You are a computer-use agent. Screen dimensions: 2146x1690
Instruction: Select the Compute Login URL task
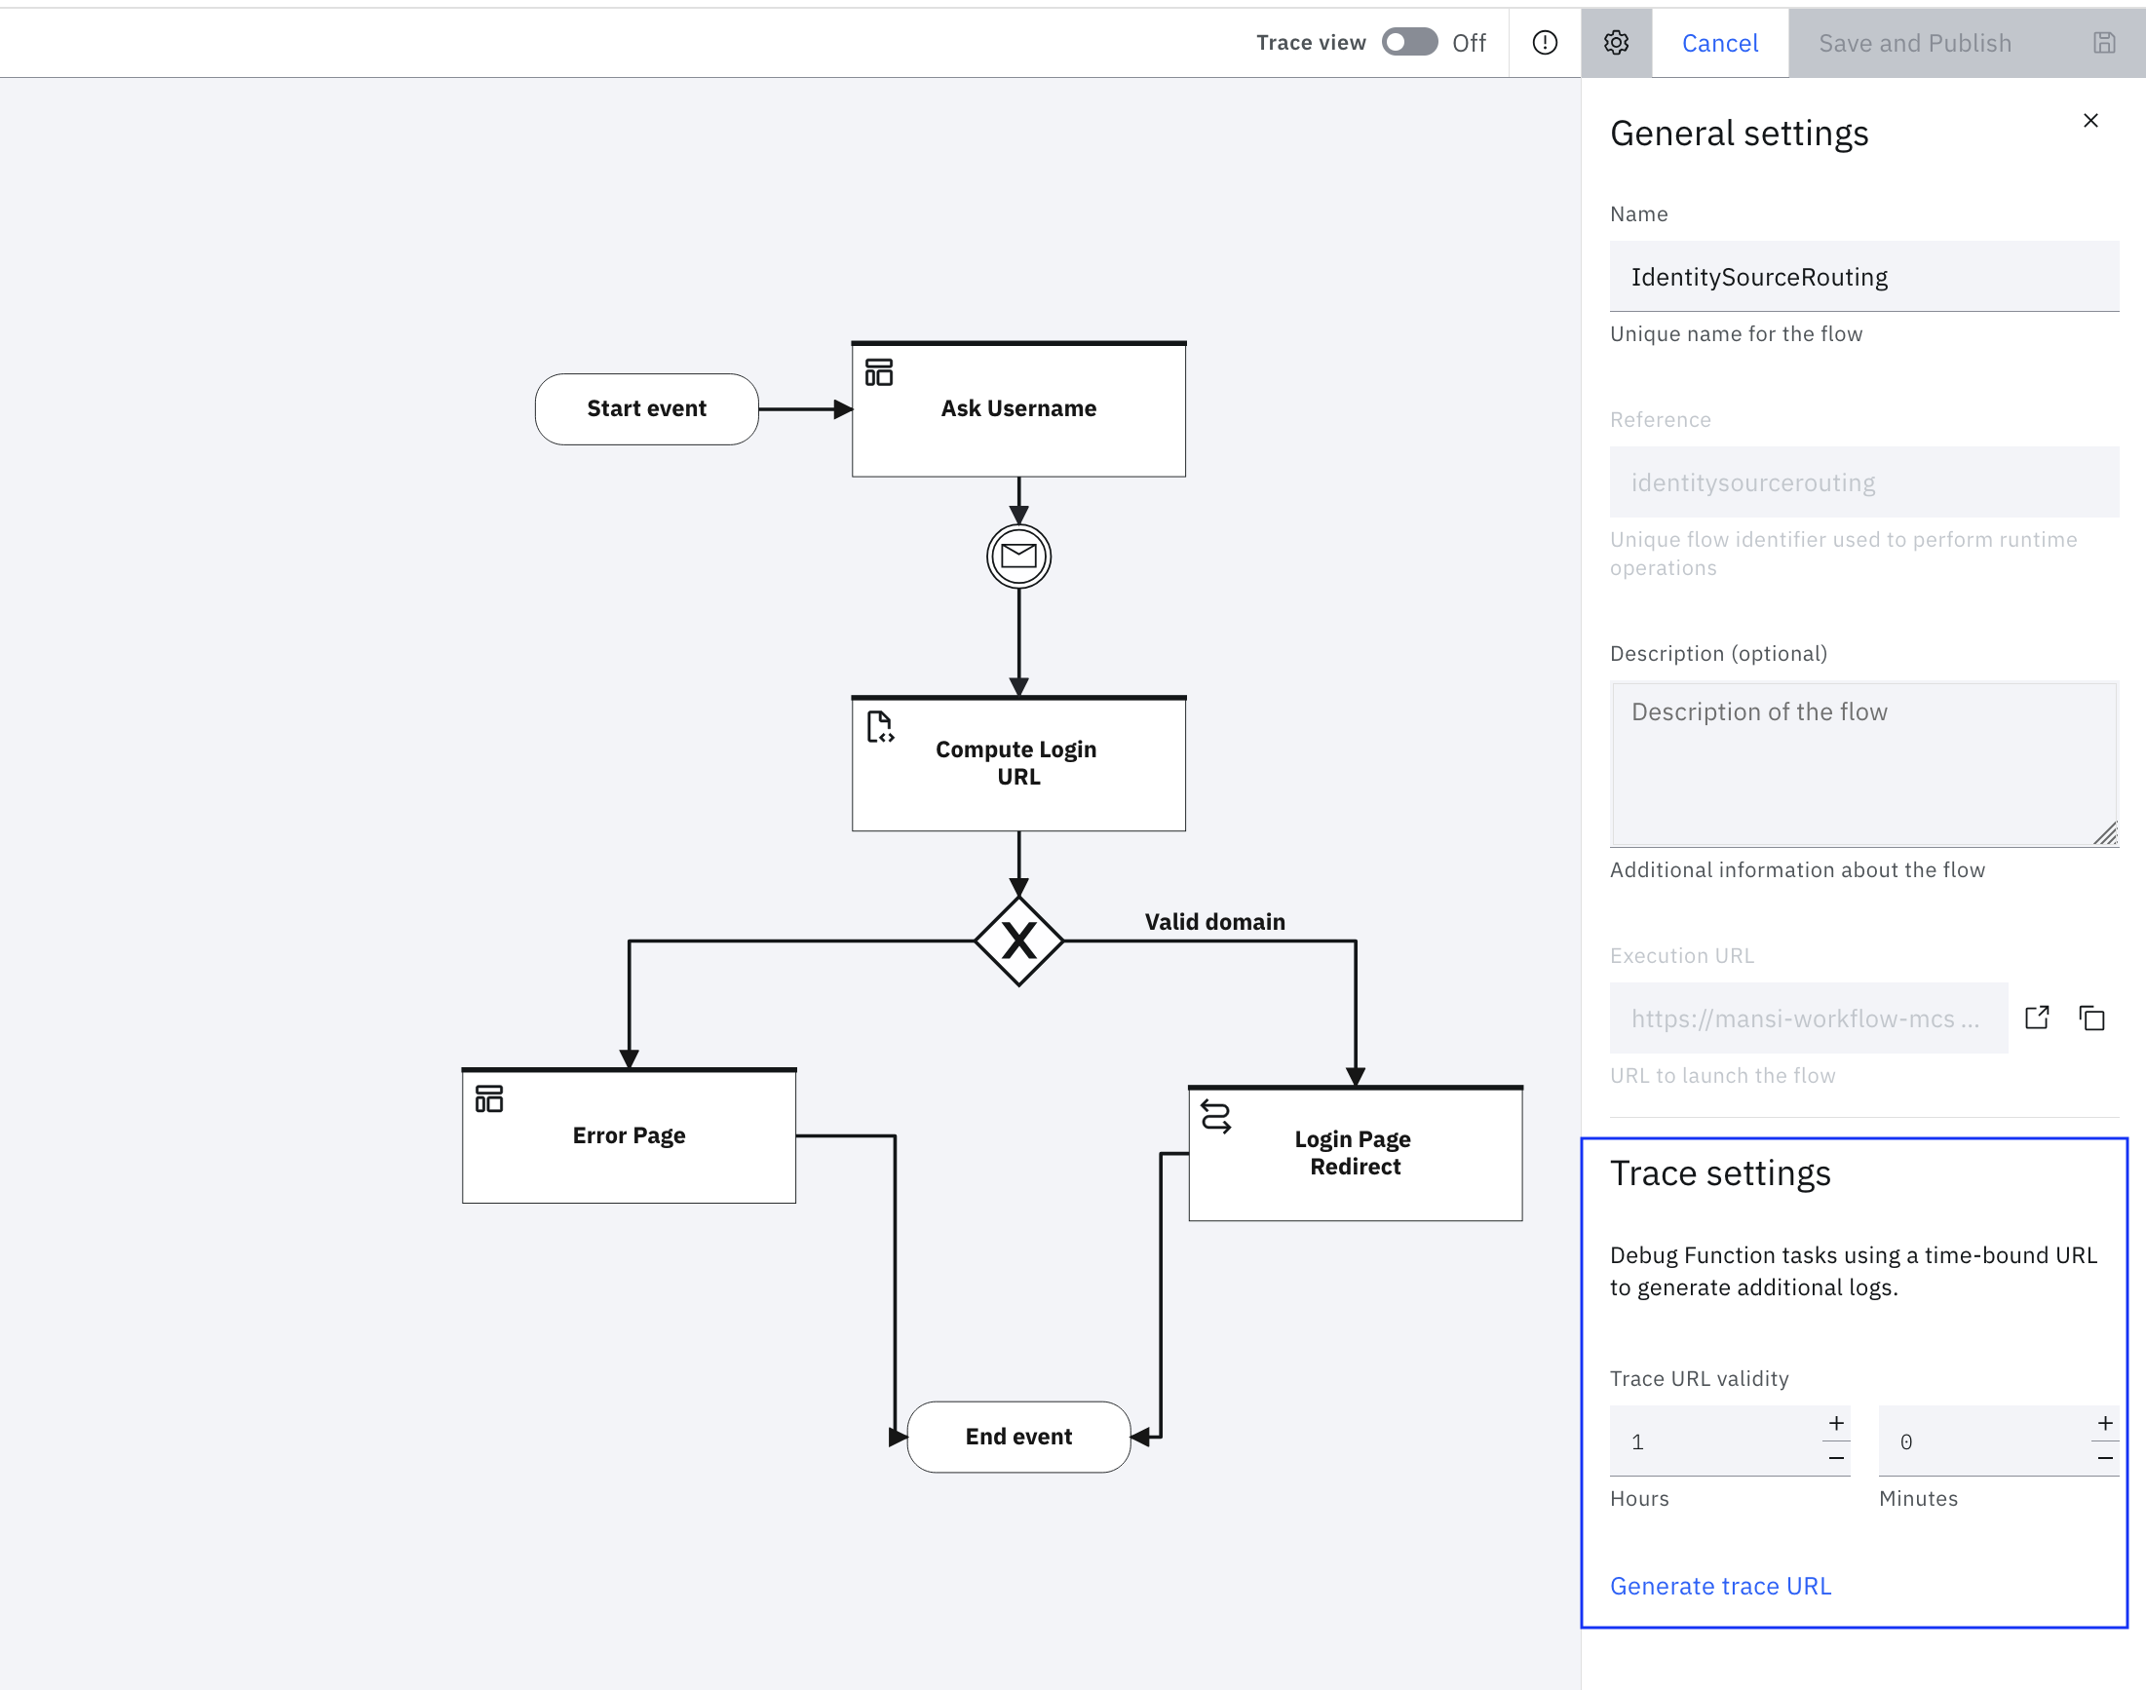point(1018,763)
